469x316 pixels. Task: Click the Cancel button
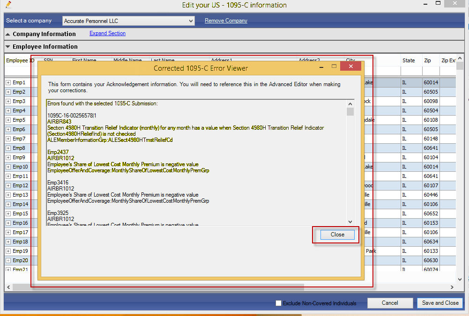click(390, 303)
